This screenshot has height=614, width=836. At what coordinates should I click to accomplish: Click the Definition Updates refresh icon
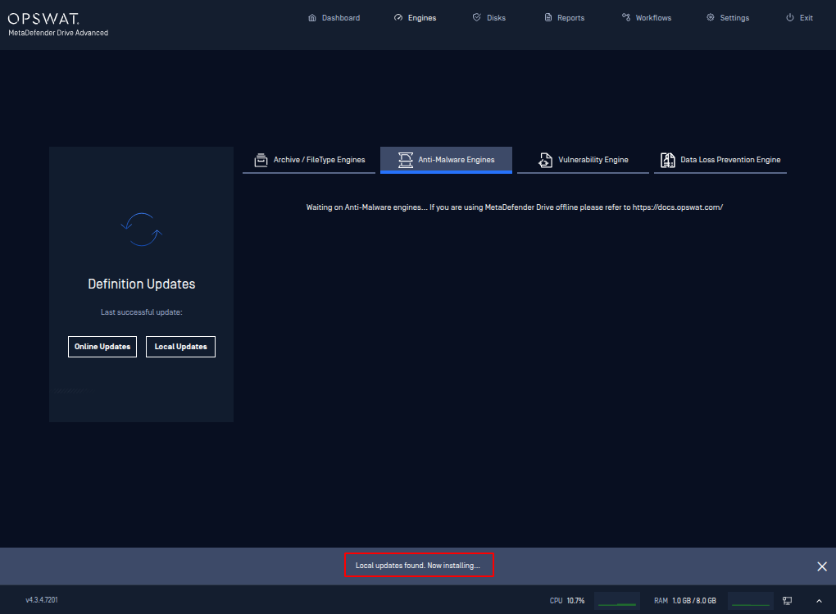point(141,230)
